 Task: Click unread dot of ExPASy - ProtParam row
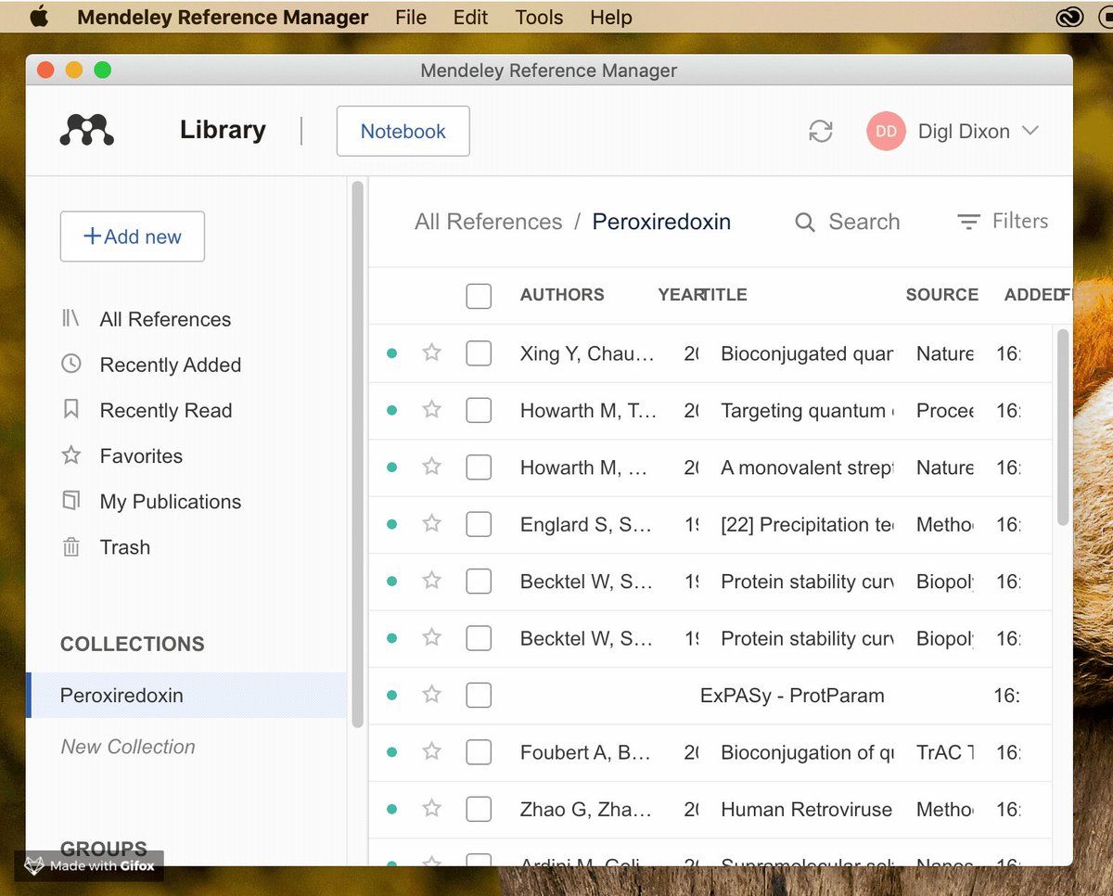tap(391, 695)
